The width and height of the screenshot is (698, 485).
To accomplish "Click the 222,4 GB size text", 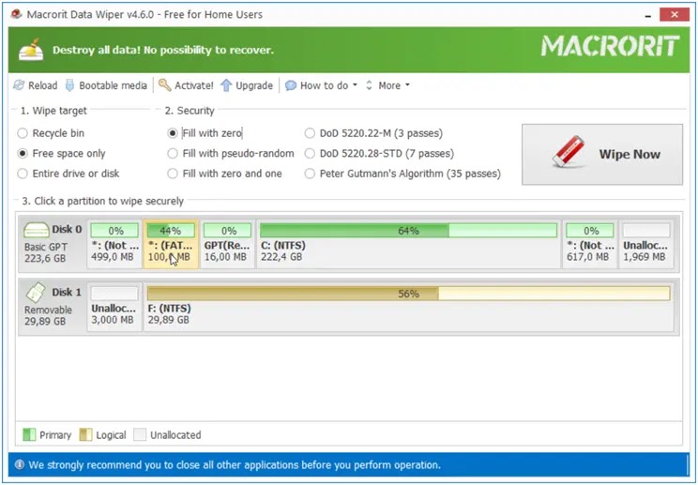I will pyautogui.click(x=281, y=257).
